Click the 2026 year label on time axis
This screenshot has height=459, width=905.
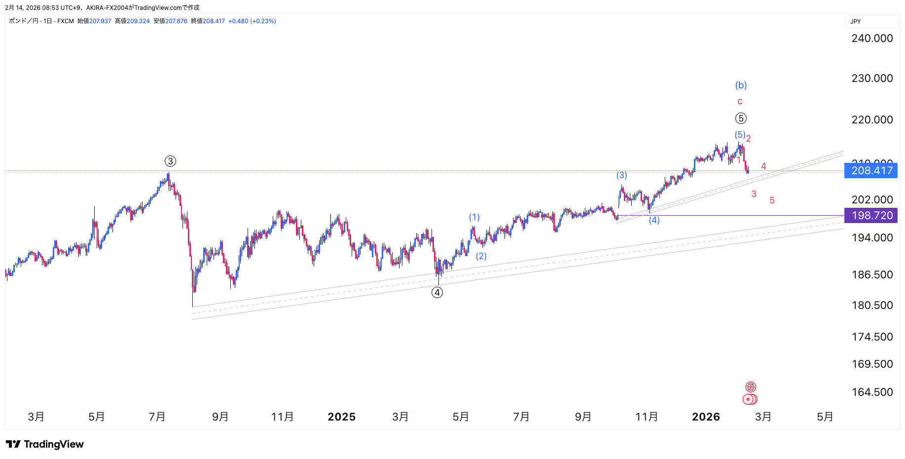[x=706, y=417]
